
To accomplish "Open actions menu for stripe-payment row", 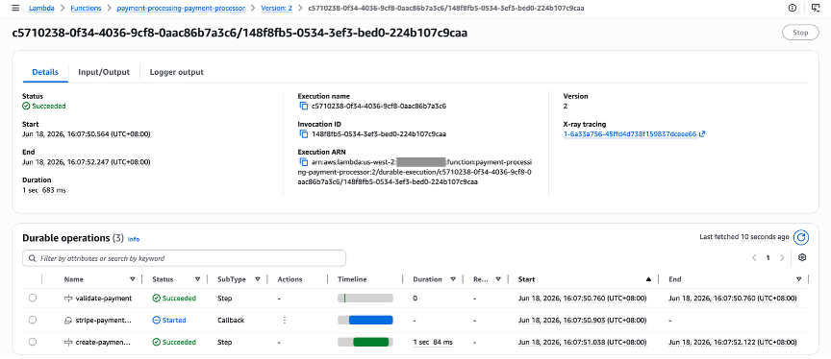I will point(285,320).
